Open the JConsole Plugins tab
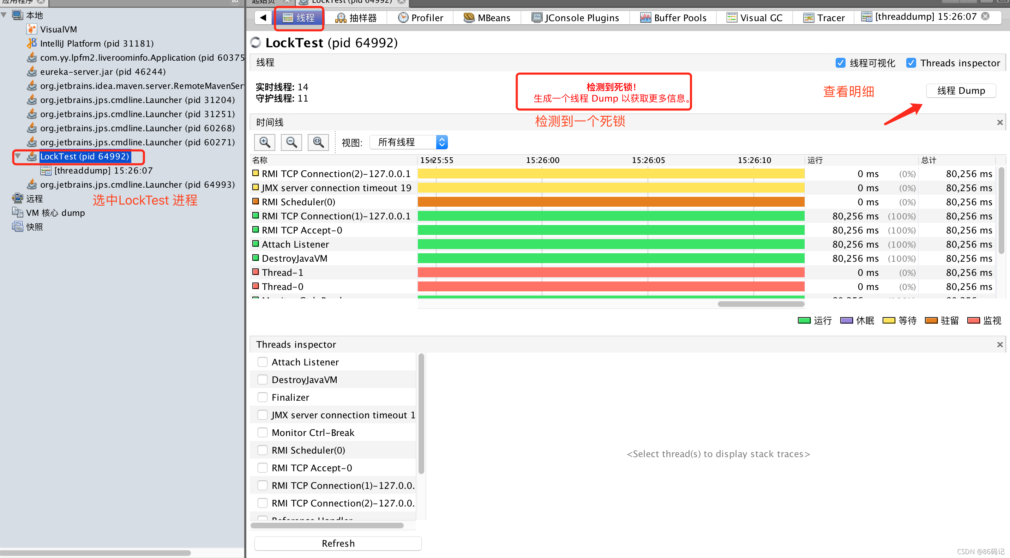Screen dimensions: 1010x558 pos(575,18)
